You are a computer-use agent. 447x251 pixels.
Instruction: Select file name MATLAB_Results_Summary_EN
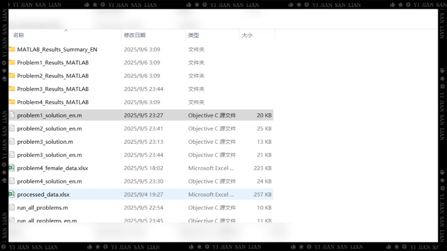[57, 49]
